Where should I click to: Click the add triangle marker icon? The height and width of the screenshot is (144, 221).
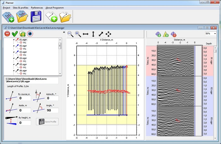166,34
